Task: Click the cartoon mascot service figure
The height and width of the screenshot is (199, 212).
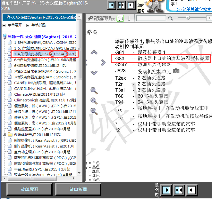Action: click(154, 6)
